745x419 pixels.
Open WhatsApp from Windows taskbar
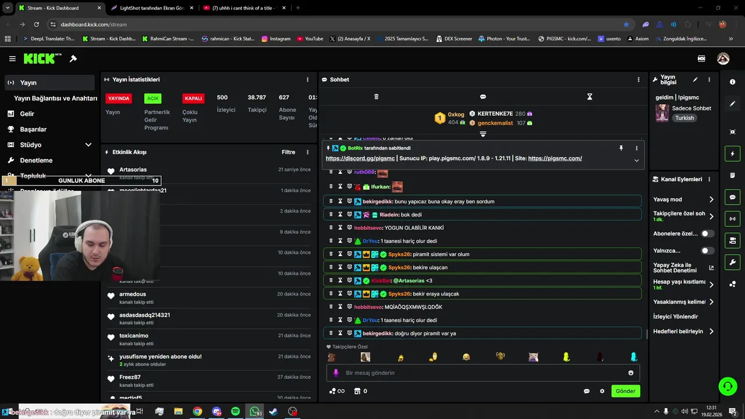(x=255, y=411)
